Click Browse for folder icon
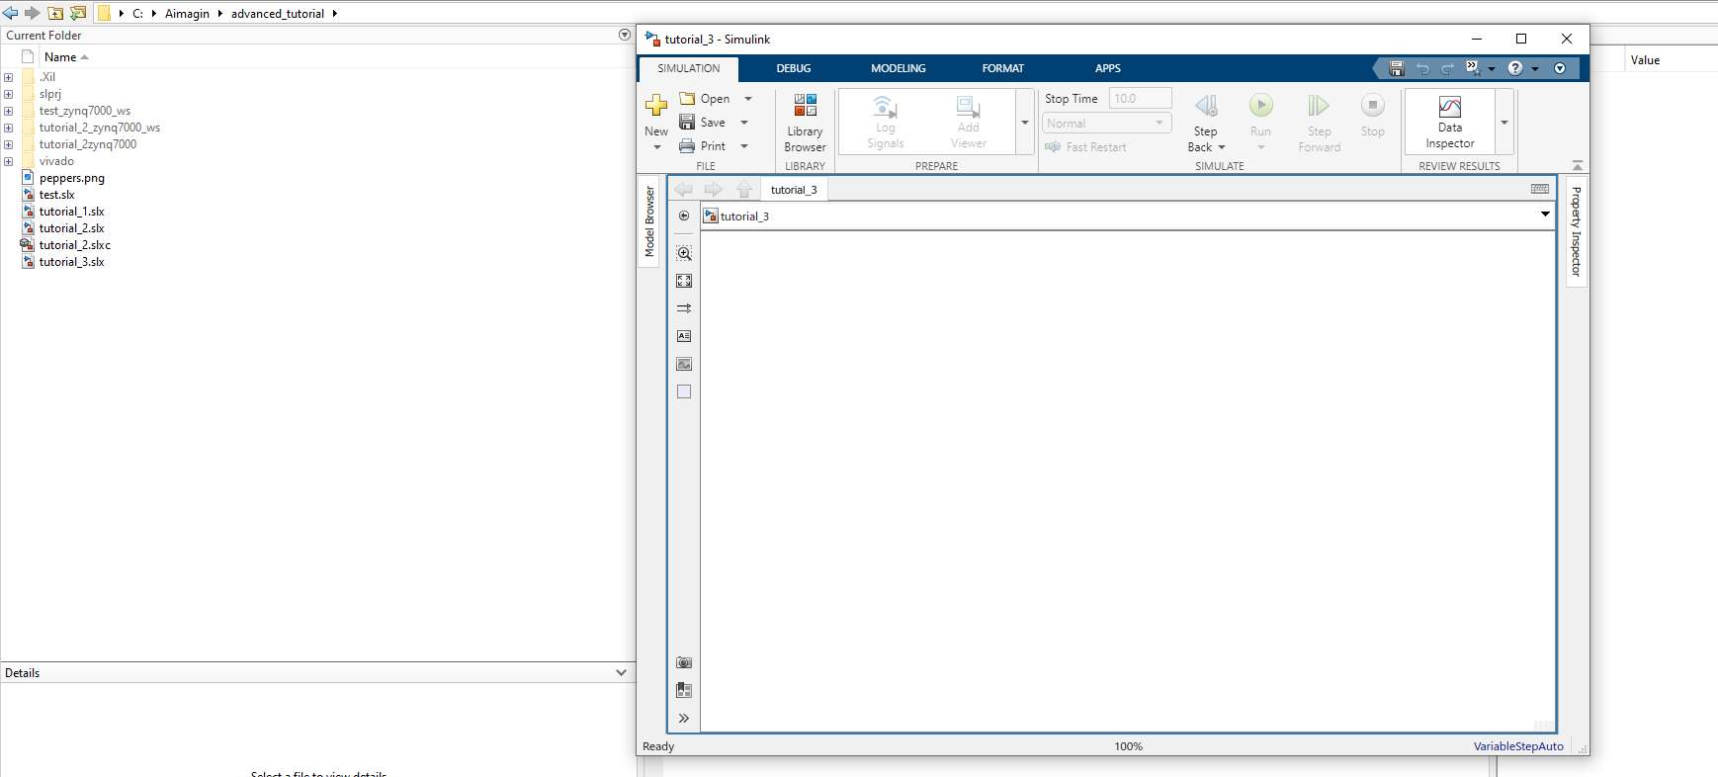This screenshot has height=777, width=1718. pyautogui.click(x=78, y=13)
